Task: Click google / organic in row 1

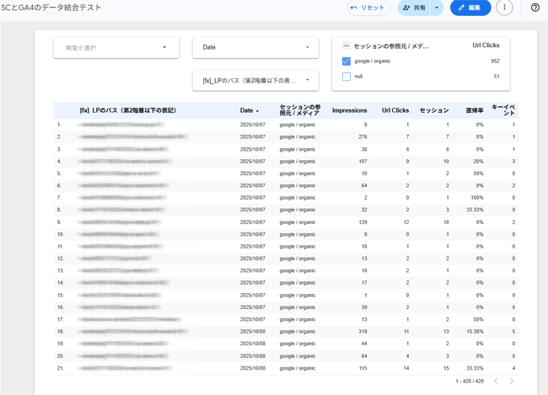Action: tap(298, 125)
